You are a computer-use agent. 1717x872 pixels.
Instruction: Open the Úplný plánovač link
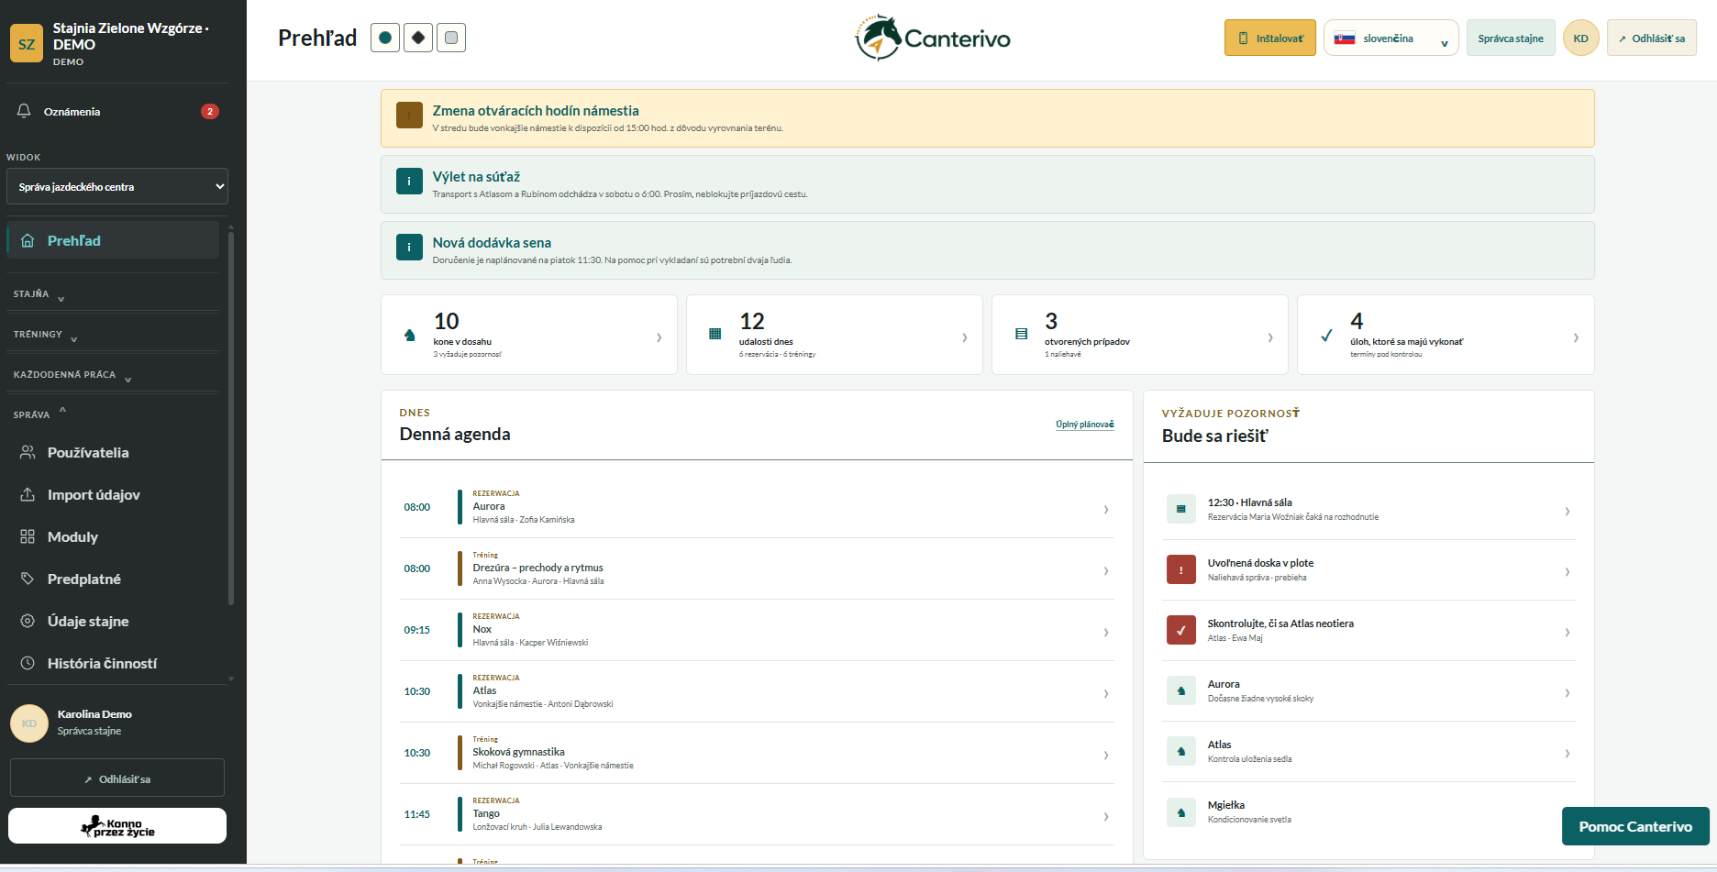coord(1084,425)
